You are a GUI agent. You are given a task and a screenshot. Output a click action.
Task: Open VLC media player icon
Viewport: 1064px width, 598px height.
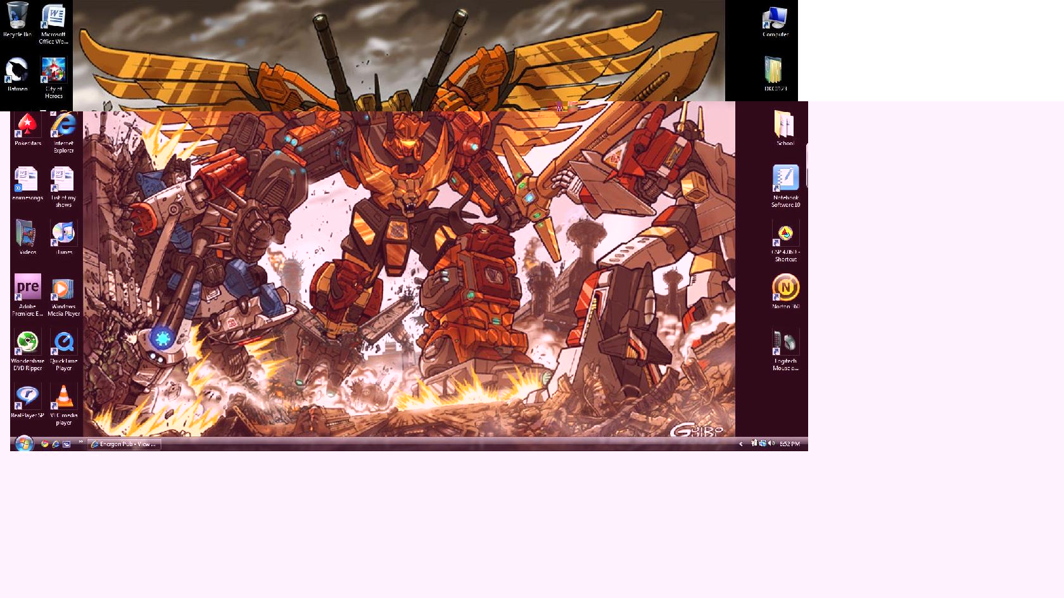[x=63, y=399]
